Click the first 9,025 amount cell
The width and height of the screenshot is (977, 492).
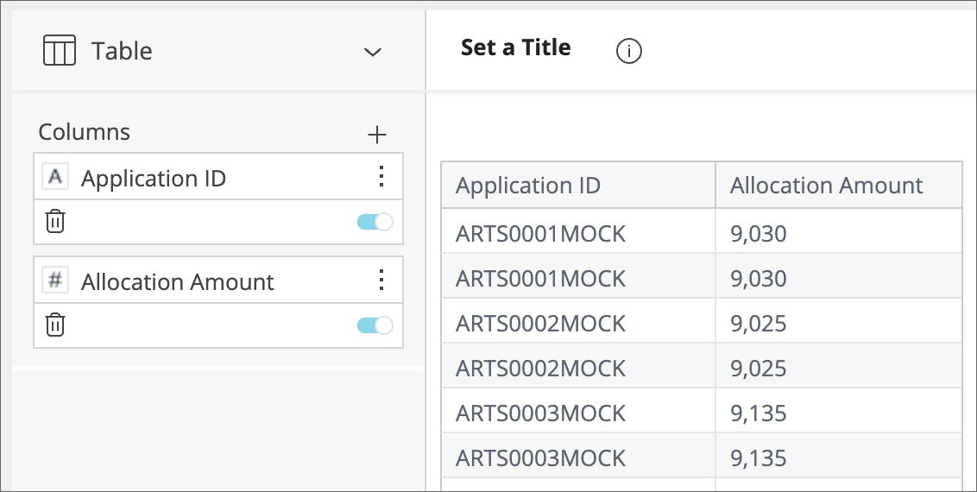pos(758,323)
